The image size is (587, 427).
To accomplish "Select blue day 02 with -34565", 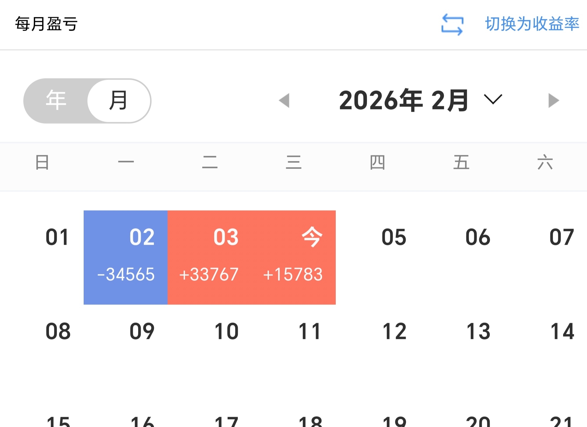I will pos(126,257).
